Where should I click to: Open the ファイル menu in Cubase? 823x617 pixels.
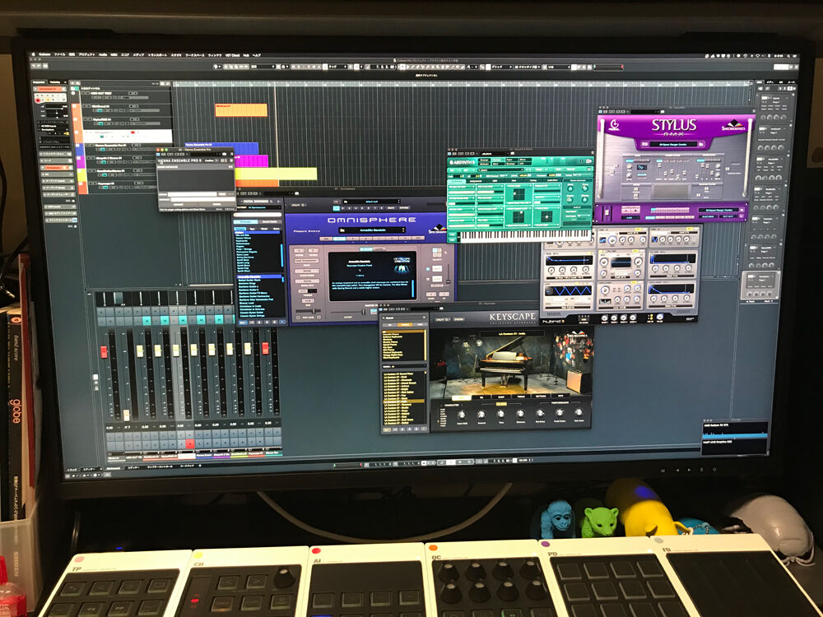[59, 54]
